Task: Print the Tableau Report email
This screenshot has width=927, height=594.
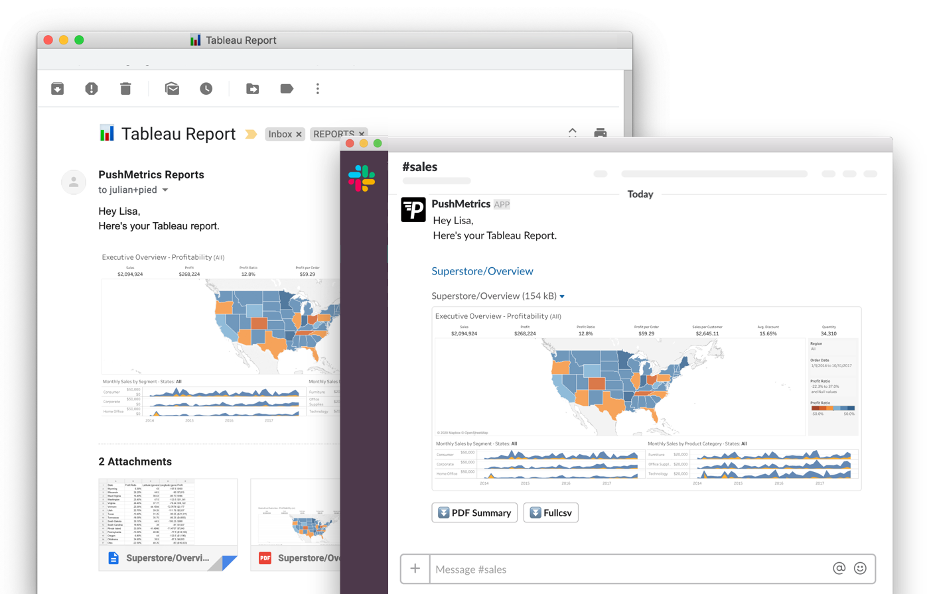Action: (601, 132)
